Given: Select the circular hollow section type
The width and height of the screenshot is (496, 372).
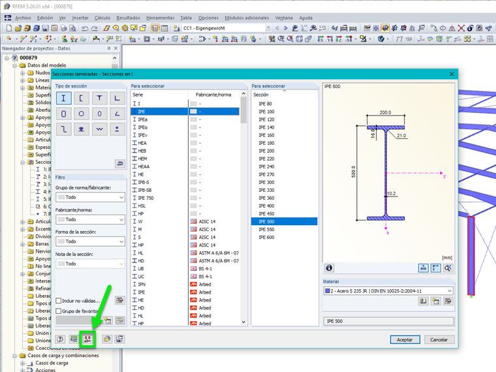Looking at the screenshot, I should (82, 114).
